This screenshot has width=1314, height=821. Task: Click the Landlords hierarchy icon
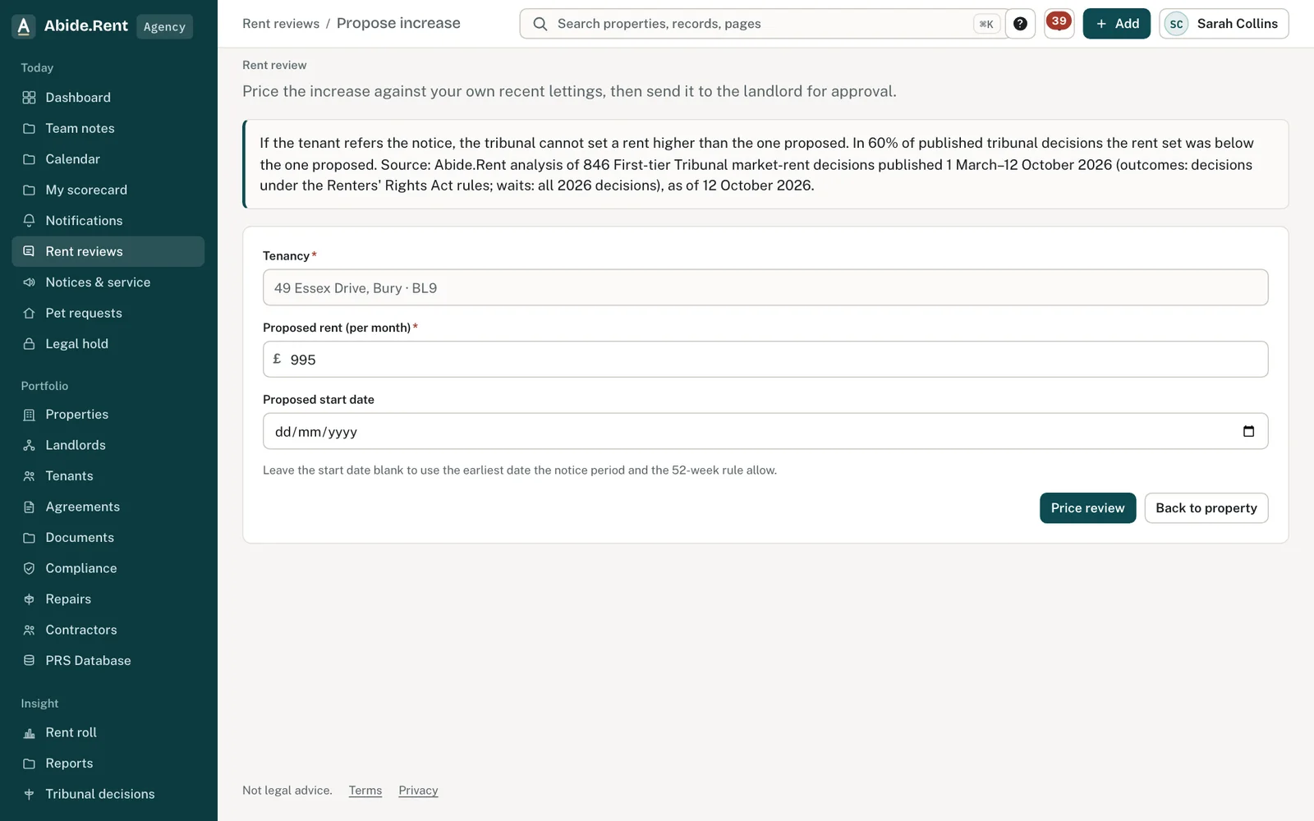tap(30, 445)
